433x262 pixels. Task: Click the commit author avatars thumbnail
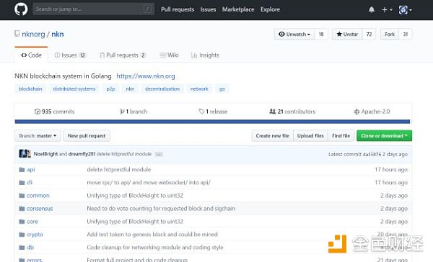(x=25, y=153)
